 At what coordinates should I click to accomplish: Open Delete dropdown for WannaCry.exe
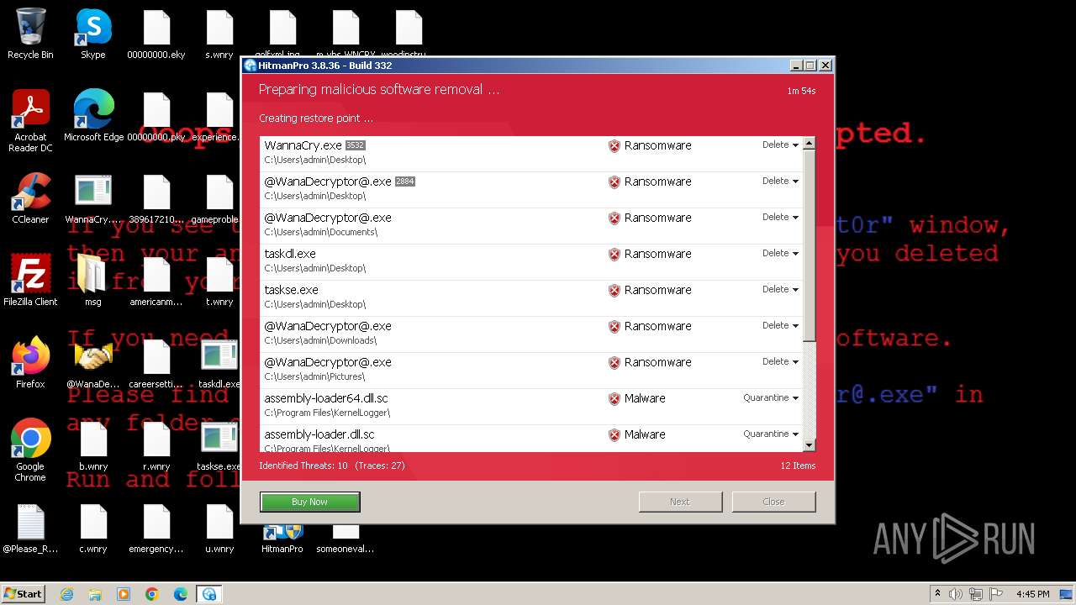coord(780,145)
